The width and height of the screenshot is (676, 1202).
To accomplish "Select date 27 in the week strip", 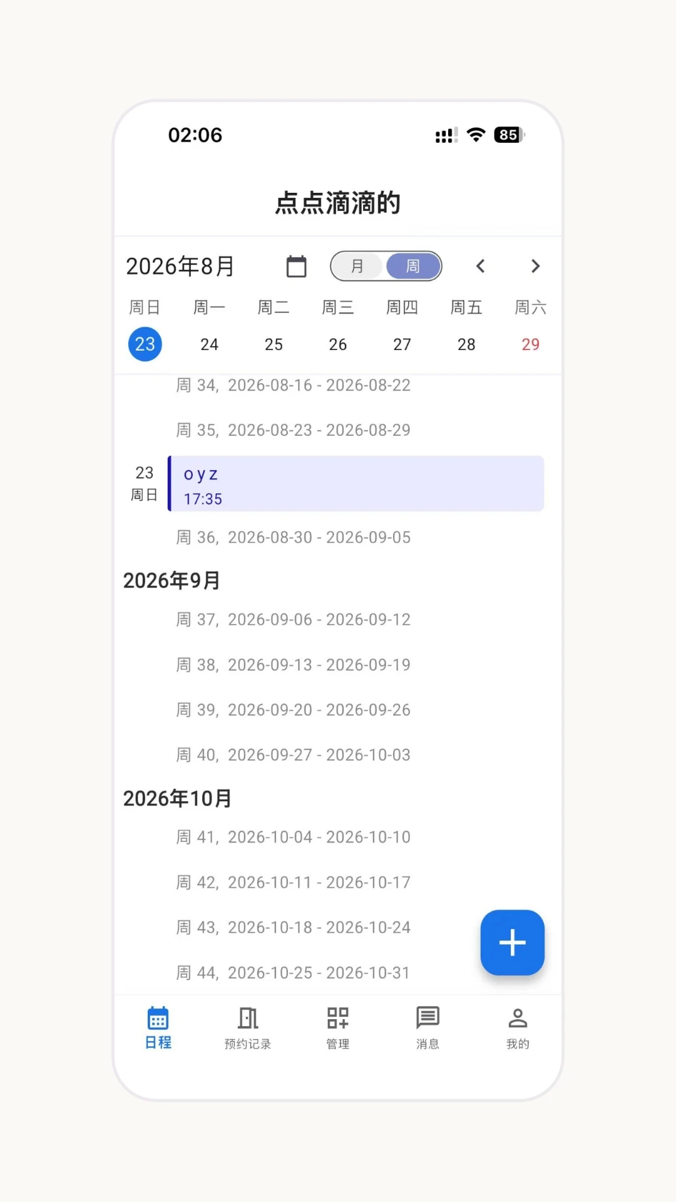I will (x=402, y=344).
